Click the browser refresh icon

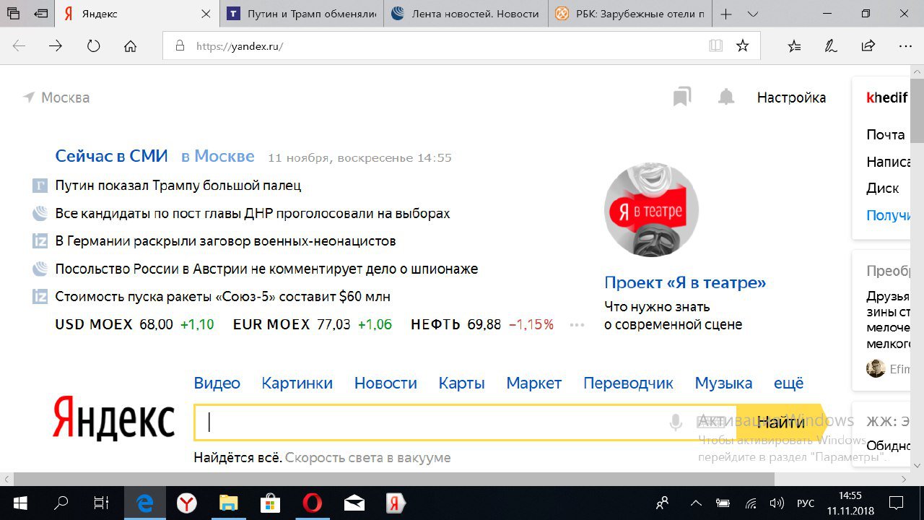(x=93, y=46)
